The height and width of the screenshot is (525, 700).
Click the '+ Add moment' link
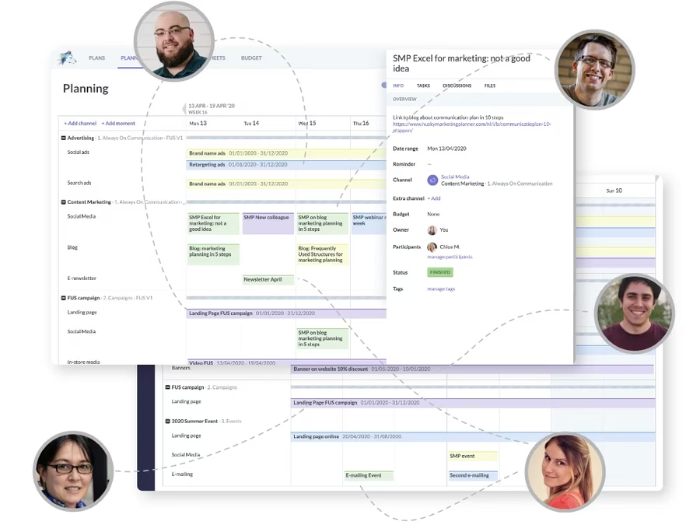pyautogui.click(x=118, y=123)
